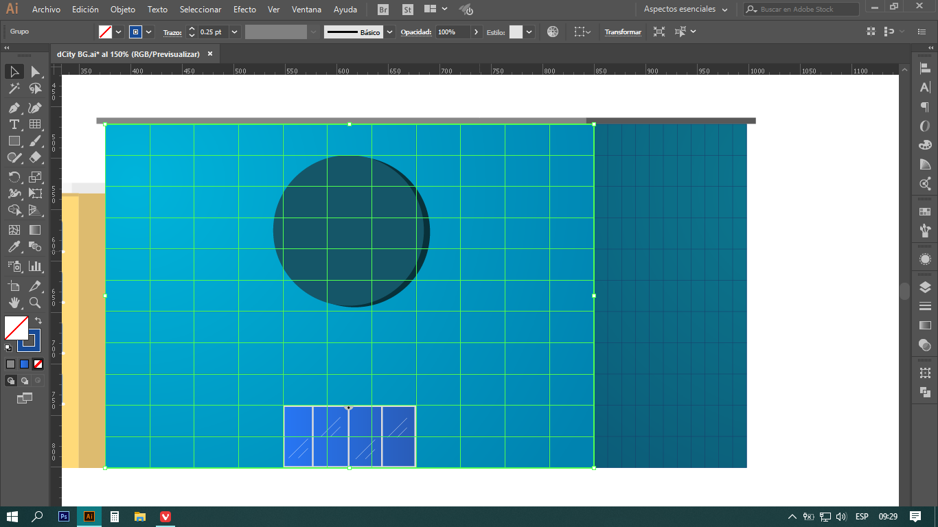Open the Swatches panel icon
The height and width of the screenshot is (527, 938).
pyautogui.click(x=925, y=211)
